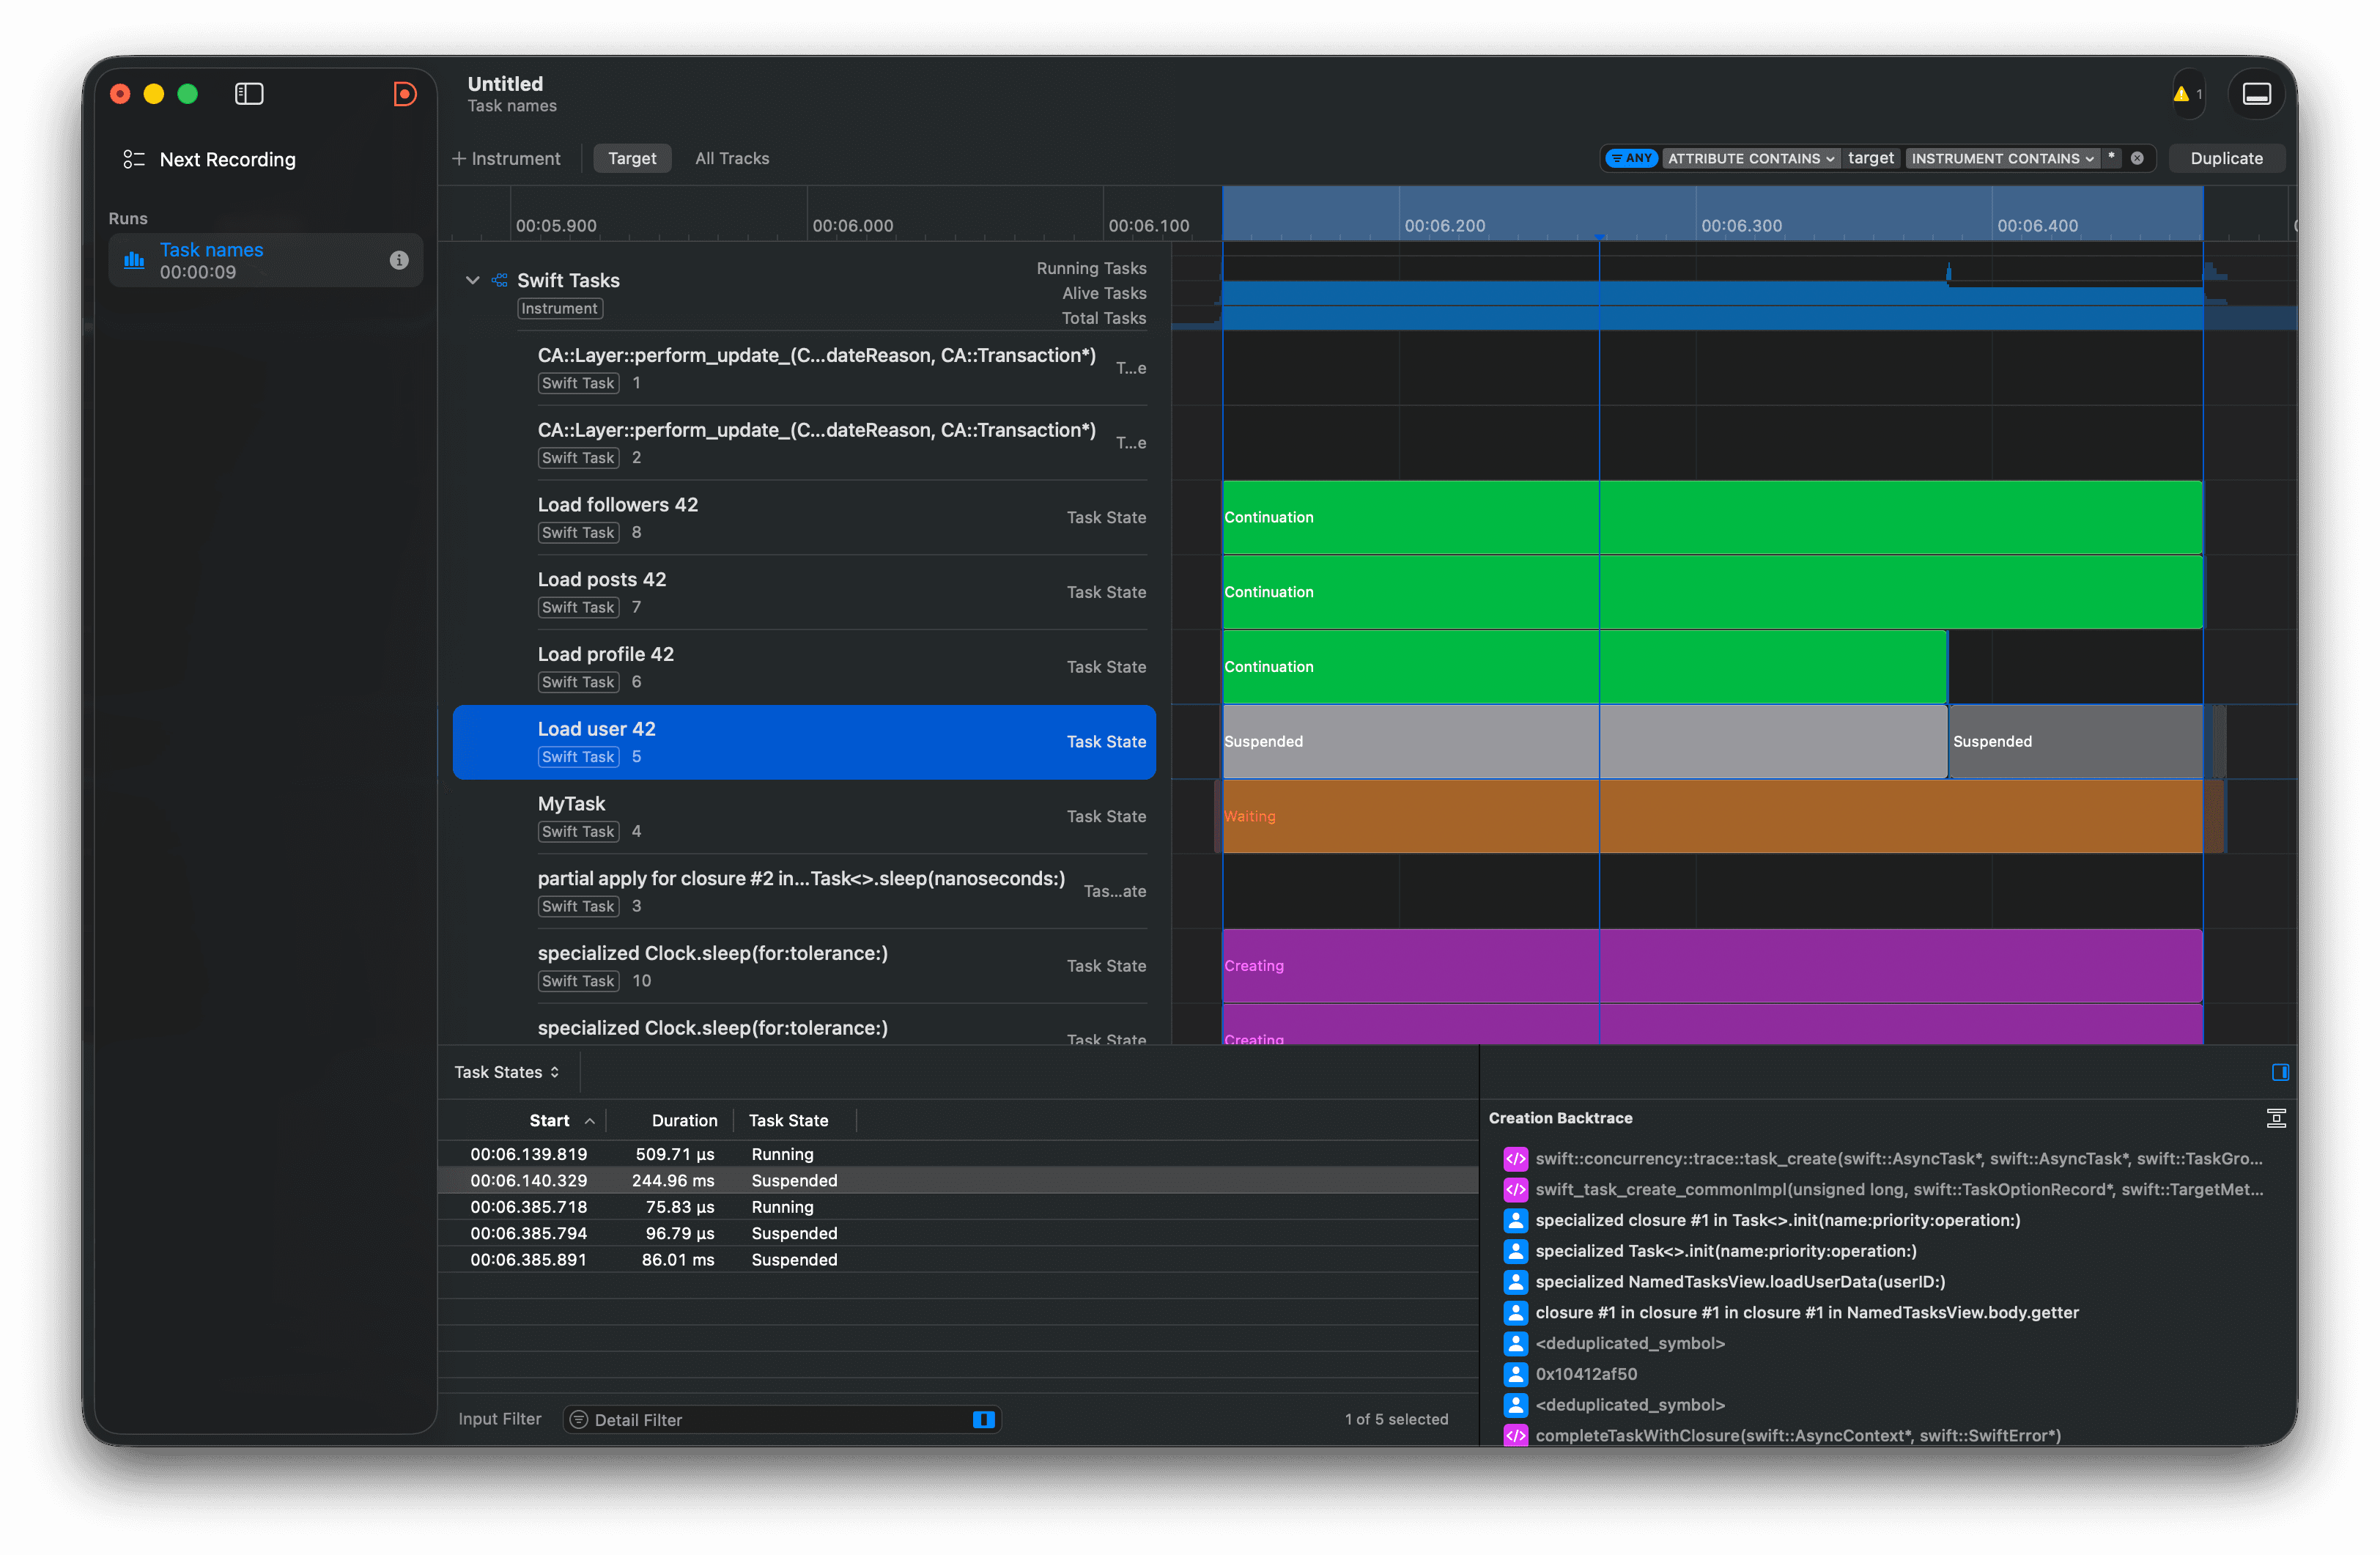Screen dimensions: 2380x1555
Task: Click the collapse backtrace frames icon
Action: pos(2276,1118)
